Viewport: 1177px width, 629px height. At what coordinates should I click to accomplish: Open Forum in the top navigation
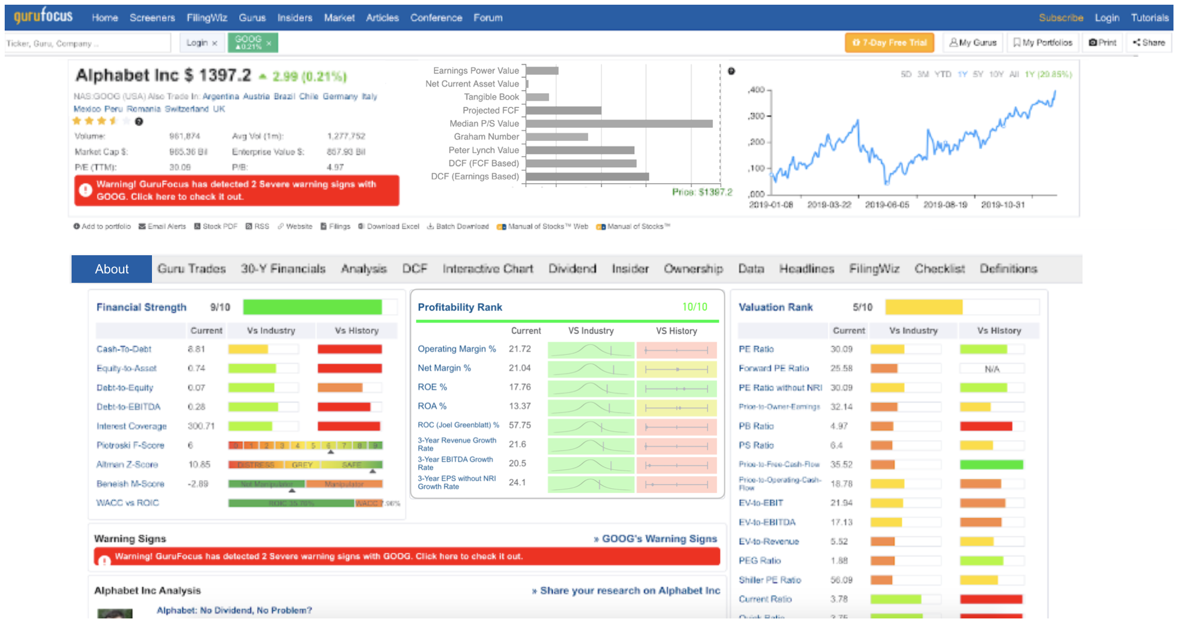coord(488,18)
